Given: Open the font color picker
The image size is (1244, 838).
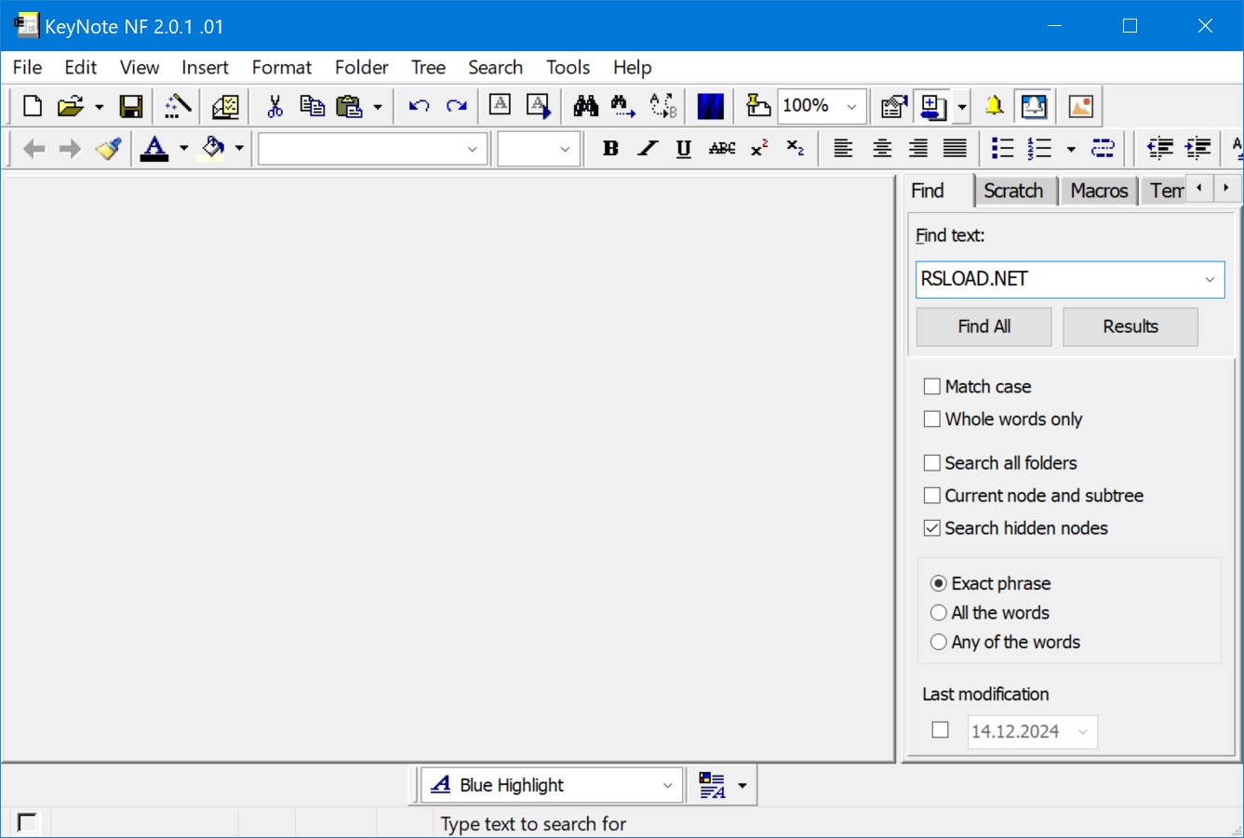Looking at the screenshot, I should [x=183, y=148].
